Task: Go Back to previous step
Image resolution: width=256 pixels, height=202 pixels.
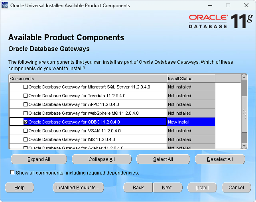Action: (138, 188)
